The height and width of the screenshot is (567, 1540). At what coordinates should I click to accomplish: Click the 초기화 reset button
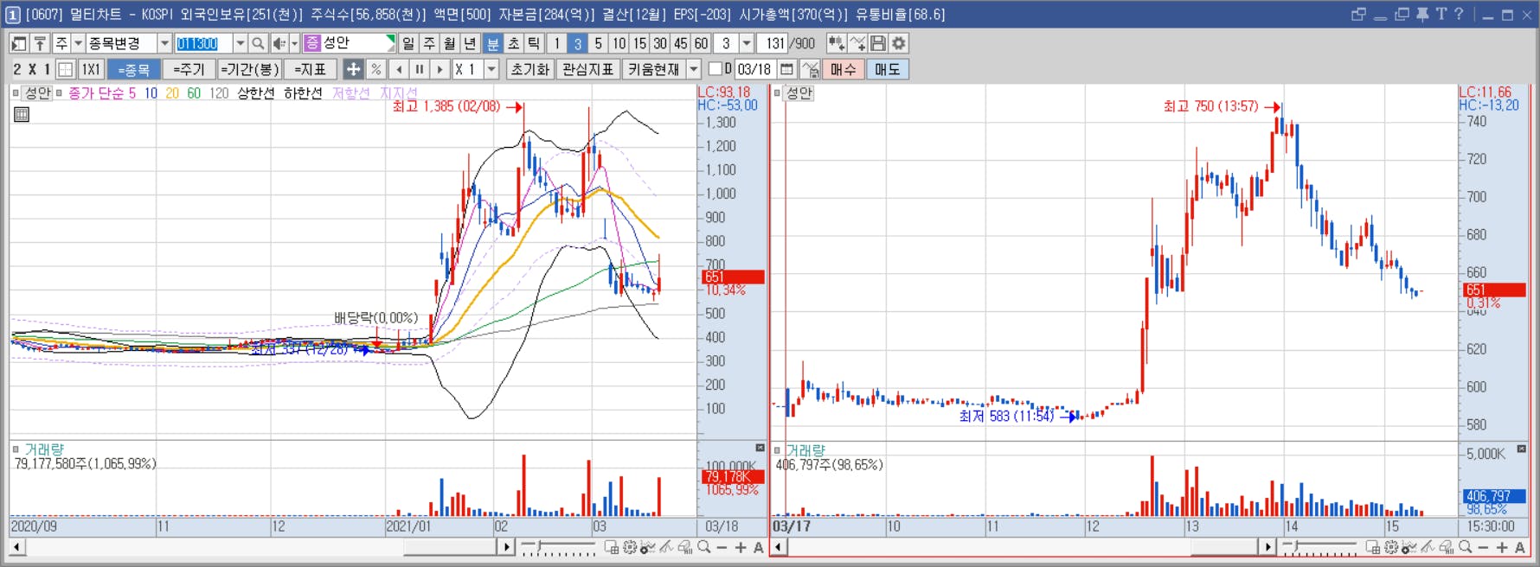(x=529, y=69)
